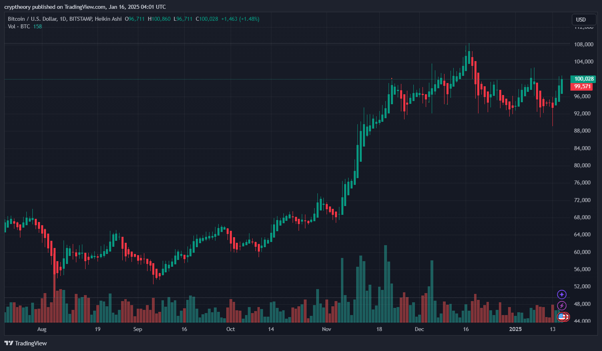This screenshot has width=602, height=351.
Task: Click the purple lightning bolt icon
Action: (562, 306)
